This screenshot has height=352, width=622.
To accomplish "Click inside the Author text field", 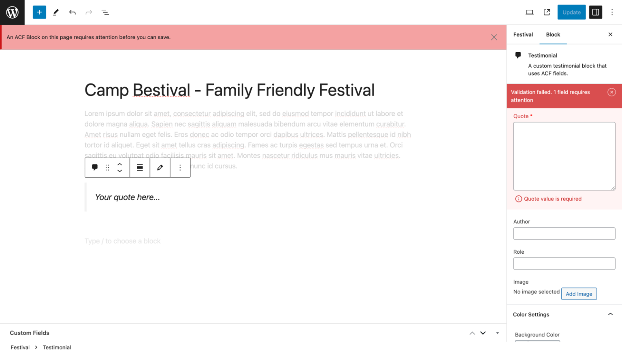I will [x=564, y=233].
